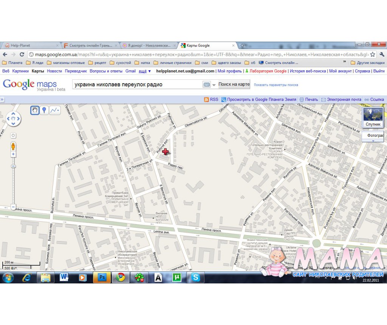Click the zoom in plus button

pyautogui.click(x=13, y=155)
